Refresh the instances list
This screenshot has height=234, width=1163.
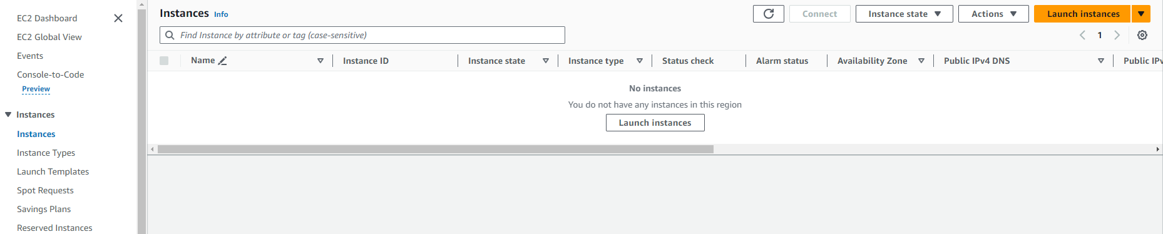(768, 14)
